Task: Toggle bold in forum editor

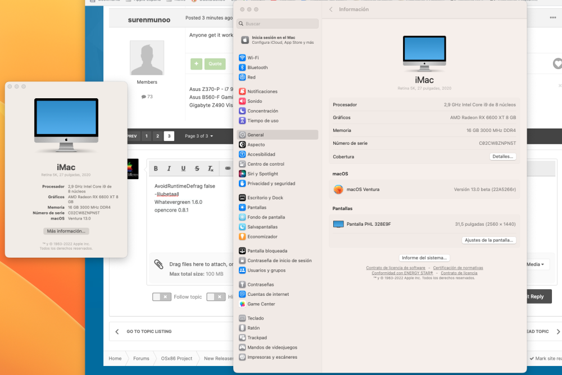Action: point(156,168)
